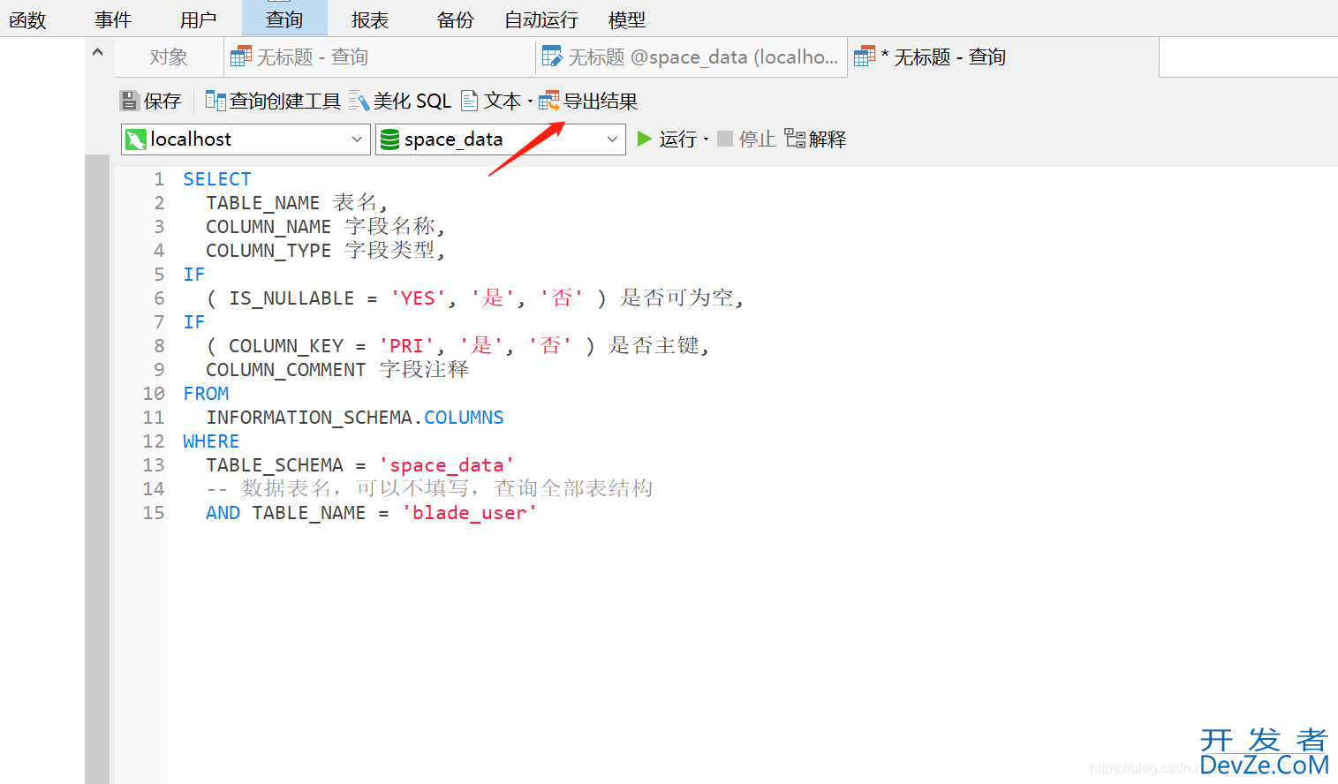Click the FROM keyword

[206, 393]
